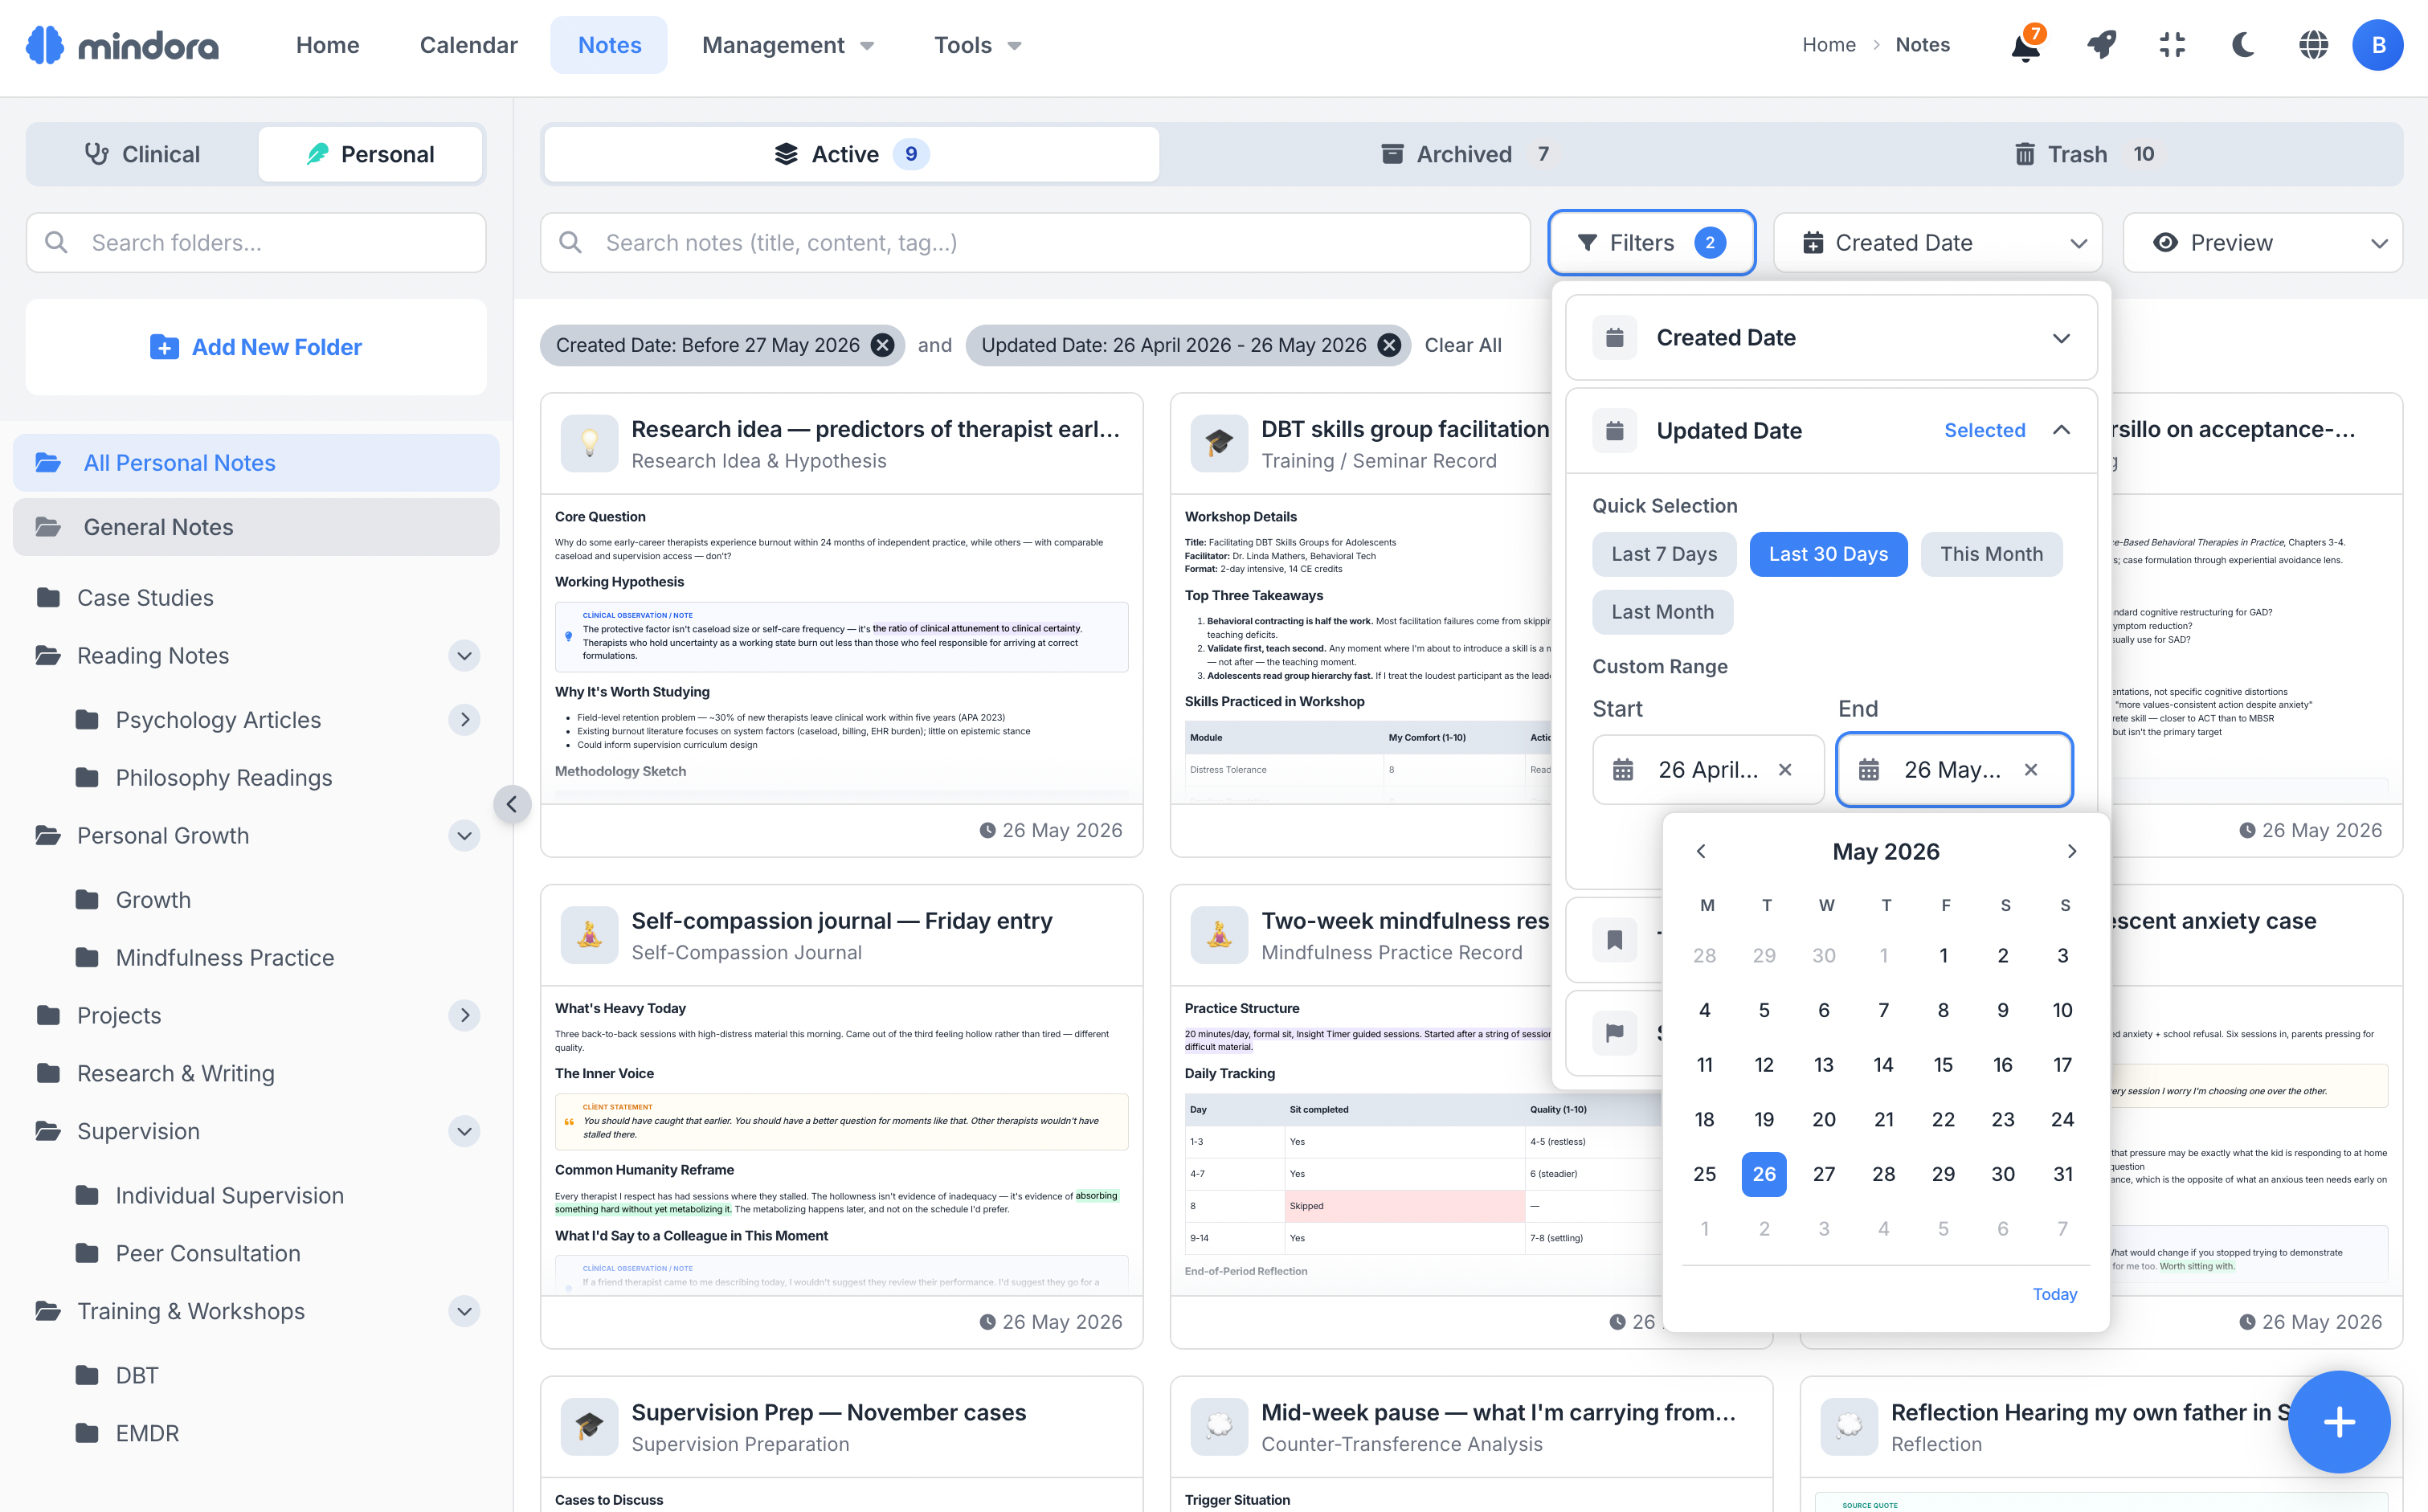Screen dimensions: 2428x1512
Task: Open the Mindfulness Practice folder
Action: click(224, 958)
